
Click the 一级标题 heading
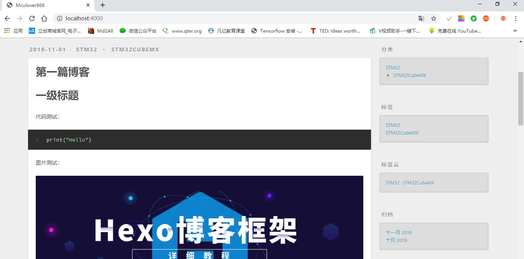57,96
